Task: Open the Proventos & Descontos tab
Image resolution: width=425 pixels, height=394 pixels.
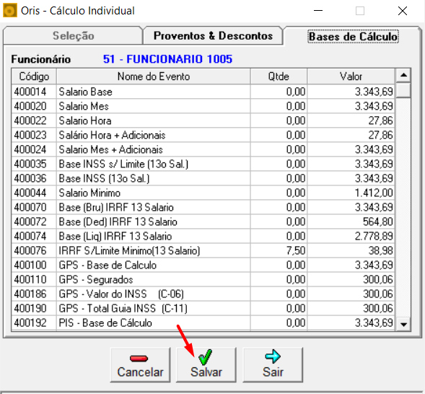Action: click(213, 36)
